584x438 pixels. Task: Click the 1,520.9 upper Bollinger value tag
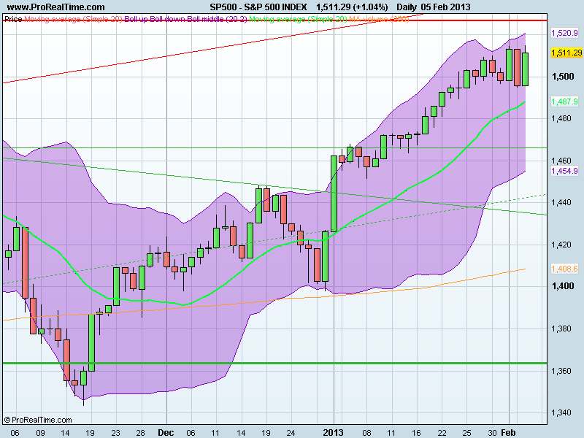tap(564, 33)
